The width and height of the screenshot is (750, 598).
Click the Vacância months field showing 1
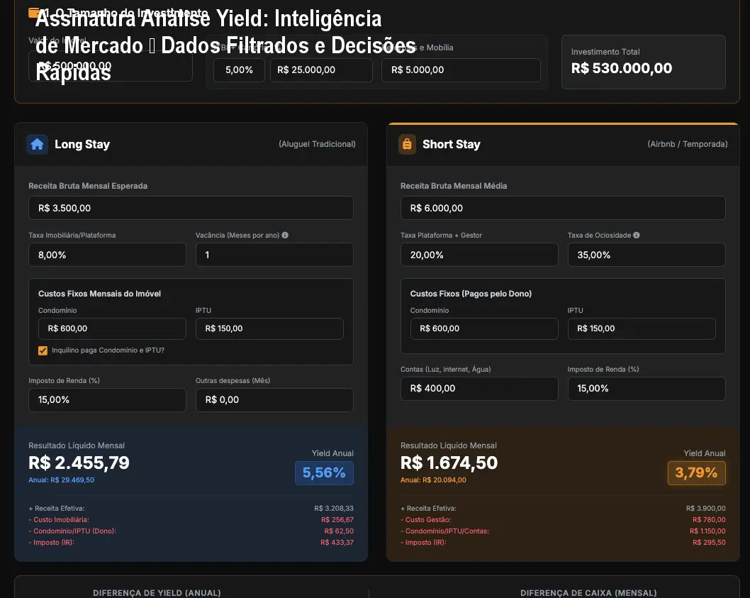(274, 255)
